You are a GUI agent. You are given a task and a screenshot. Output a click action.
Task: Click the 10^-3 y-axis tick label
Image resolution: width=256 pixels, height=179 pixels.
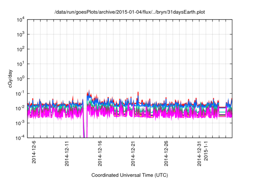point(20,123)
